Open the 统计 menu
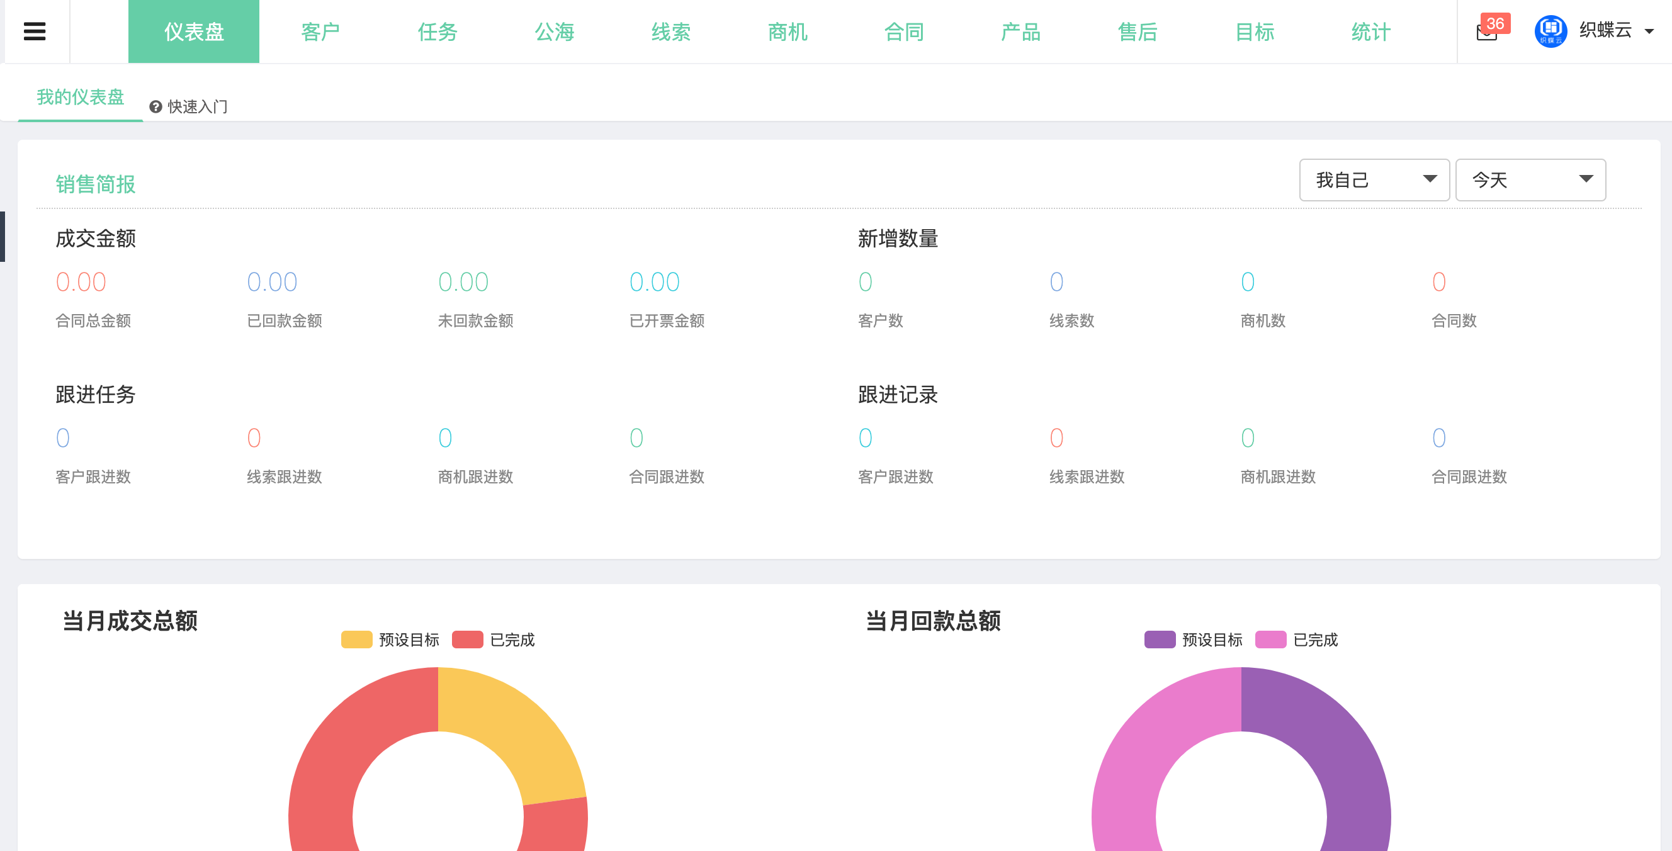Screen dimensions: 1672x851 [1371, 31]
